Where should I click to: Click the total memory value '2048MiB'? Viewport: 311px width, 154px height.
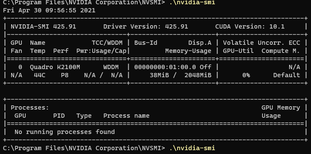coord(198,76)
